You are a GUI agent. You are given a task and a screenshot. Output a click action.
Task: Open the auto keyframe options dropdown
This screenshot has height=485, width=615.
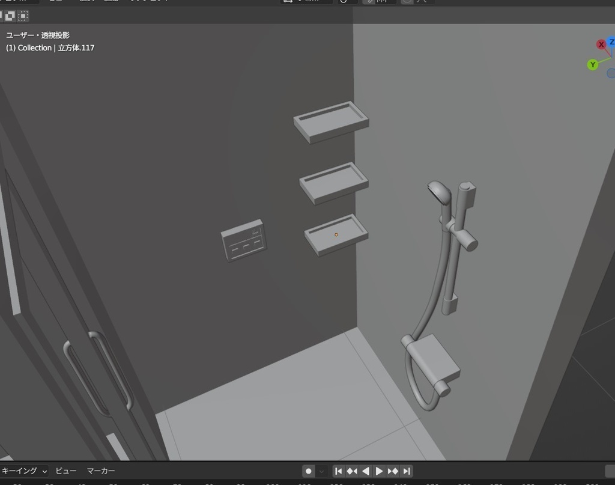click(321, 471)
